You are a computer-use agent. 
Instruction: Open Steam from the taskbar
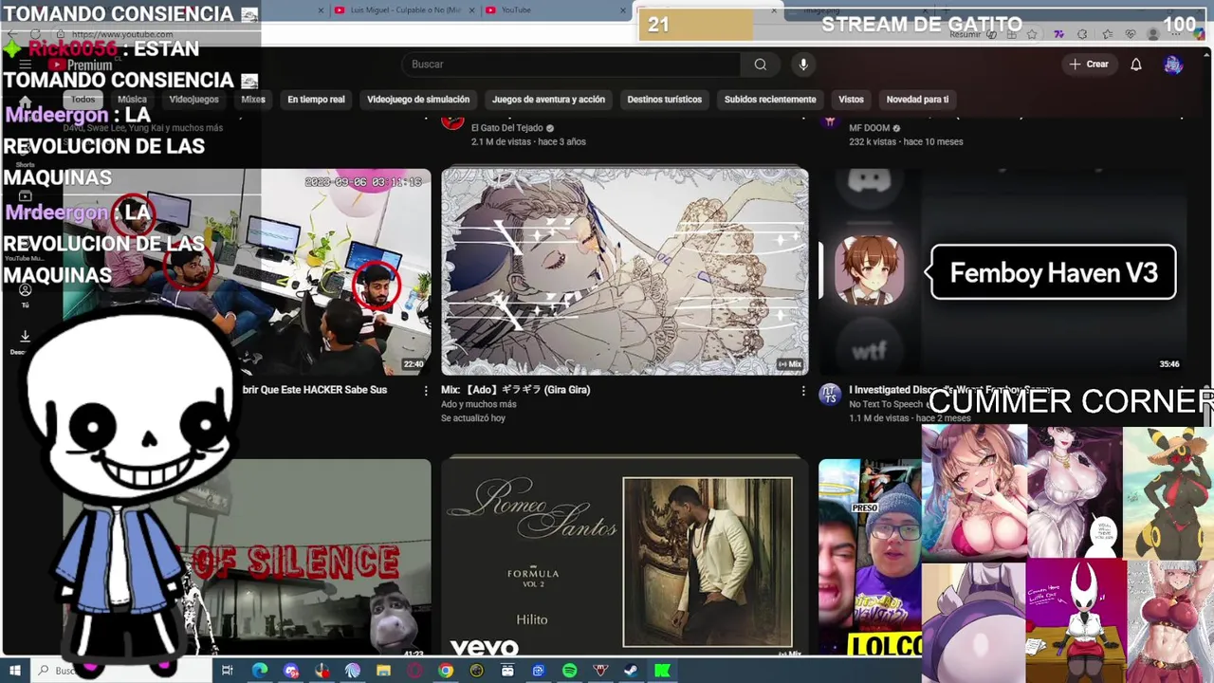coord(631,671)
